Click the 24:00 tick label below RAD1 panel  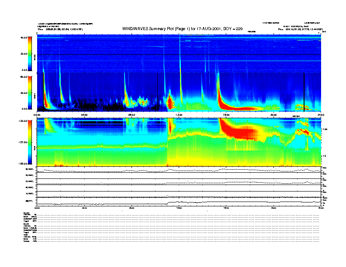pos(321,115)
